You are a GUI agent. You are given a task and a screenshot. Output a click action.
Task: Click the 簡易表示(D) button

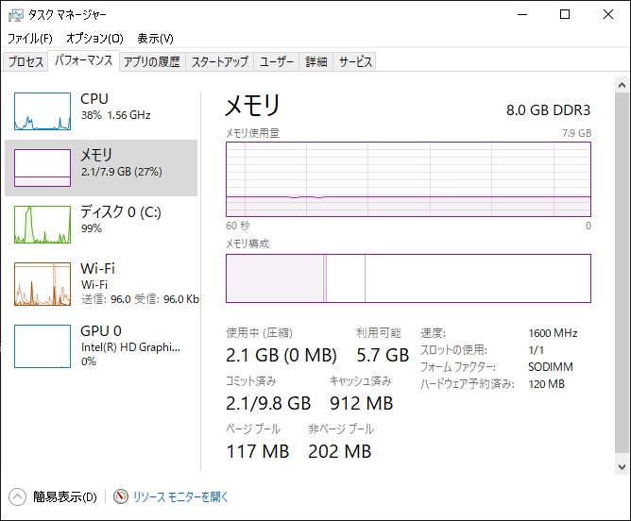[x=64, y=496]
